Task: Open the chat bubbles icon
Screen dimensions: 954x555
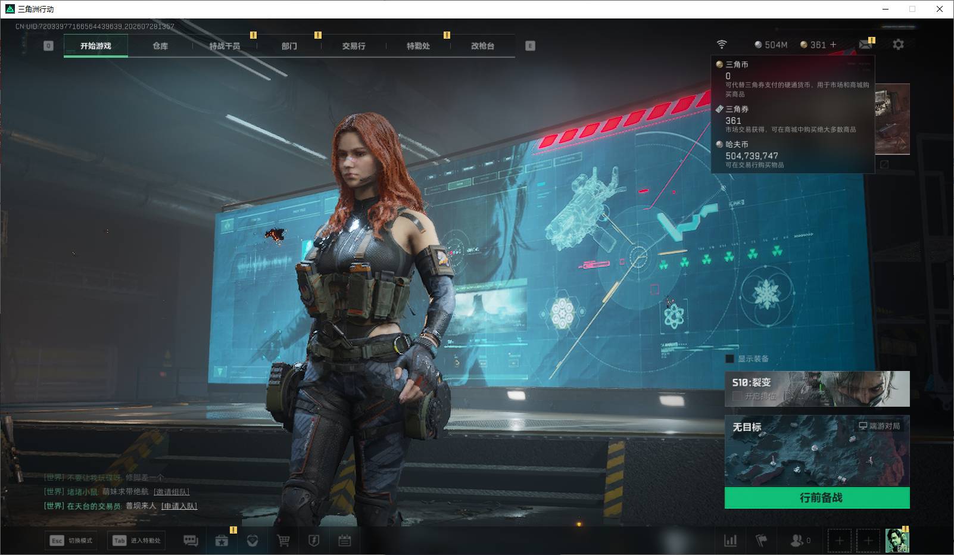Action: coord(191,541)
